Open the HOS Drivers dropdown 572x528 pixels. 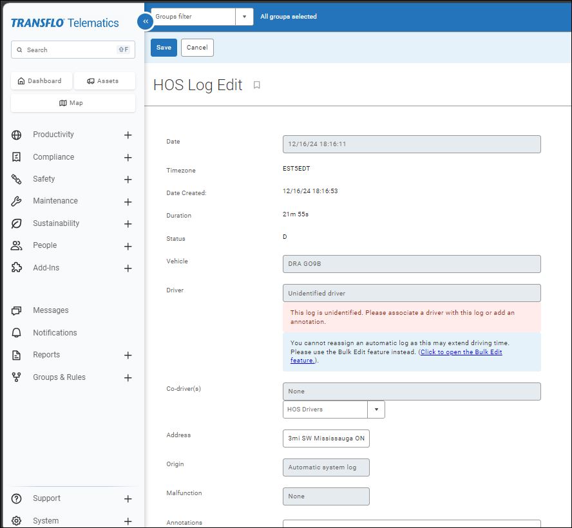[376, 410]
